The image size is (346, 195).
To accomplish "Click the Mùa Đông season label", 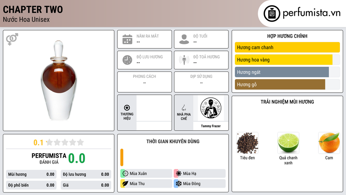I will click(192, 183).
